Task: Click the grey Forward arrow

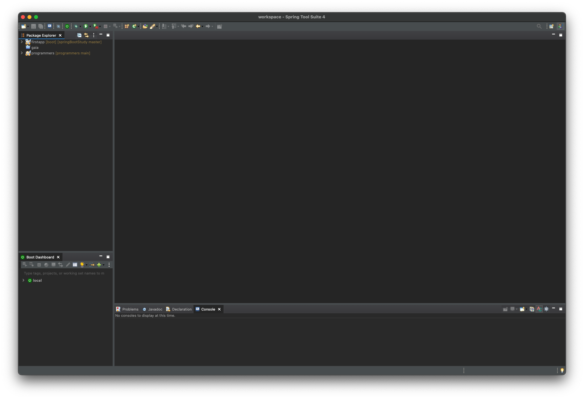Action: tap(208, 26)
